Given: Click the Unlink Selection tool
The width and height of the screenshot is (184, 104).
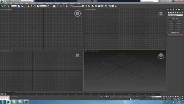Looking at the screenshot, I should (x=5, y=6).
